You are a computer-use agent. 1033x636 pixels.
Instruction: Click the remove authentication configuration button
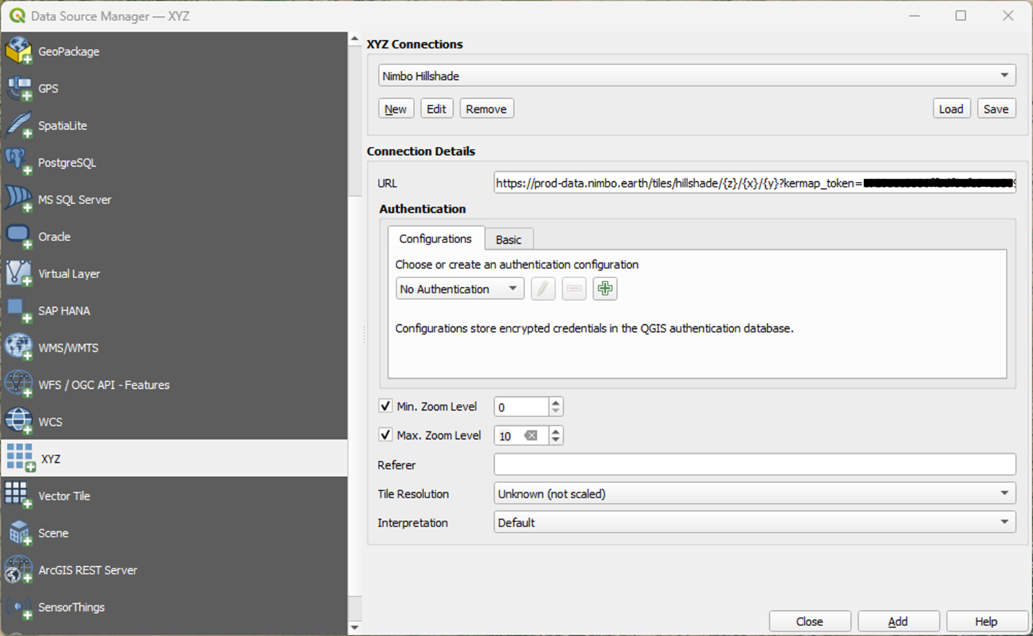pyautogui.click(x=573, y=289)
